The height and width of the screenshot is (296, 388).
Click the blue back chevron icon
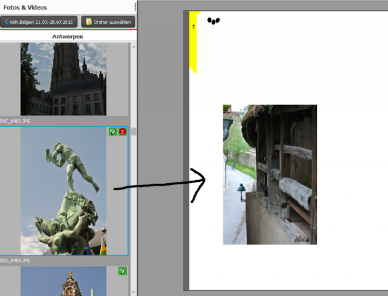(6, 22)
